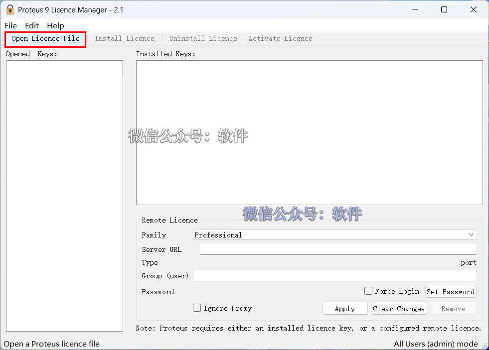Enable the Force Login checkbox
The width and height of the screenshot is (489, 350).
[368, 291]
